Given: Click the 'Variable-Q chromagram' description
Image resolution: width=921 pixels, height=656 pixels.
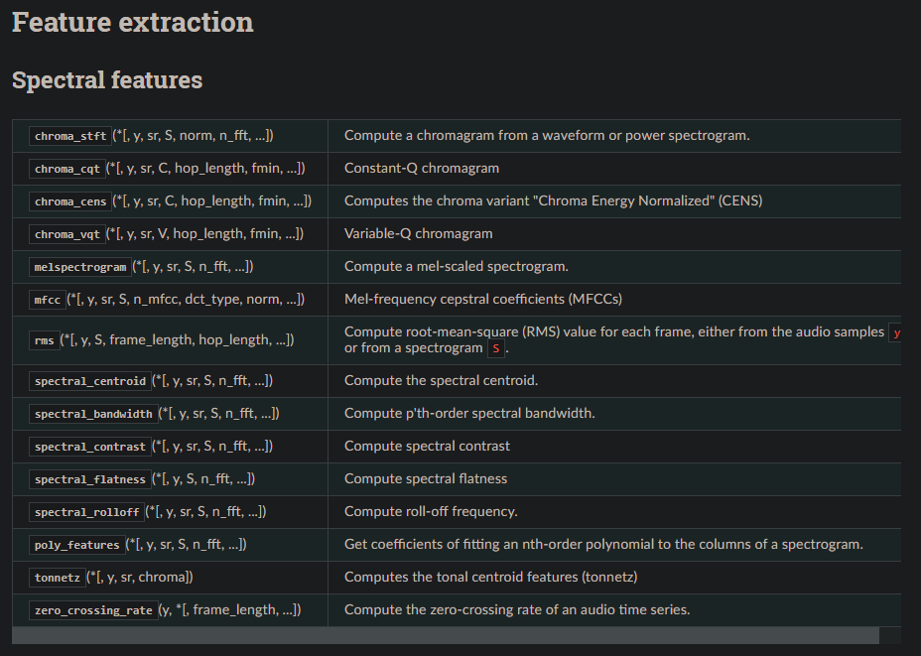Looking at the screenshot, I should 418,234.
